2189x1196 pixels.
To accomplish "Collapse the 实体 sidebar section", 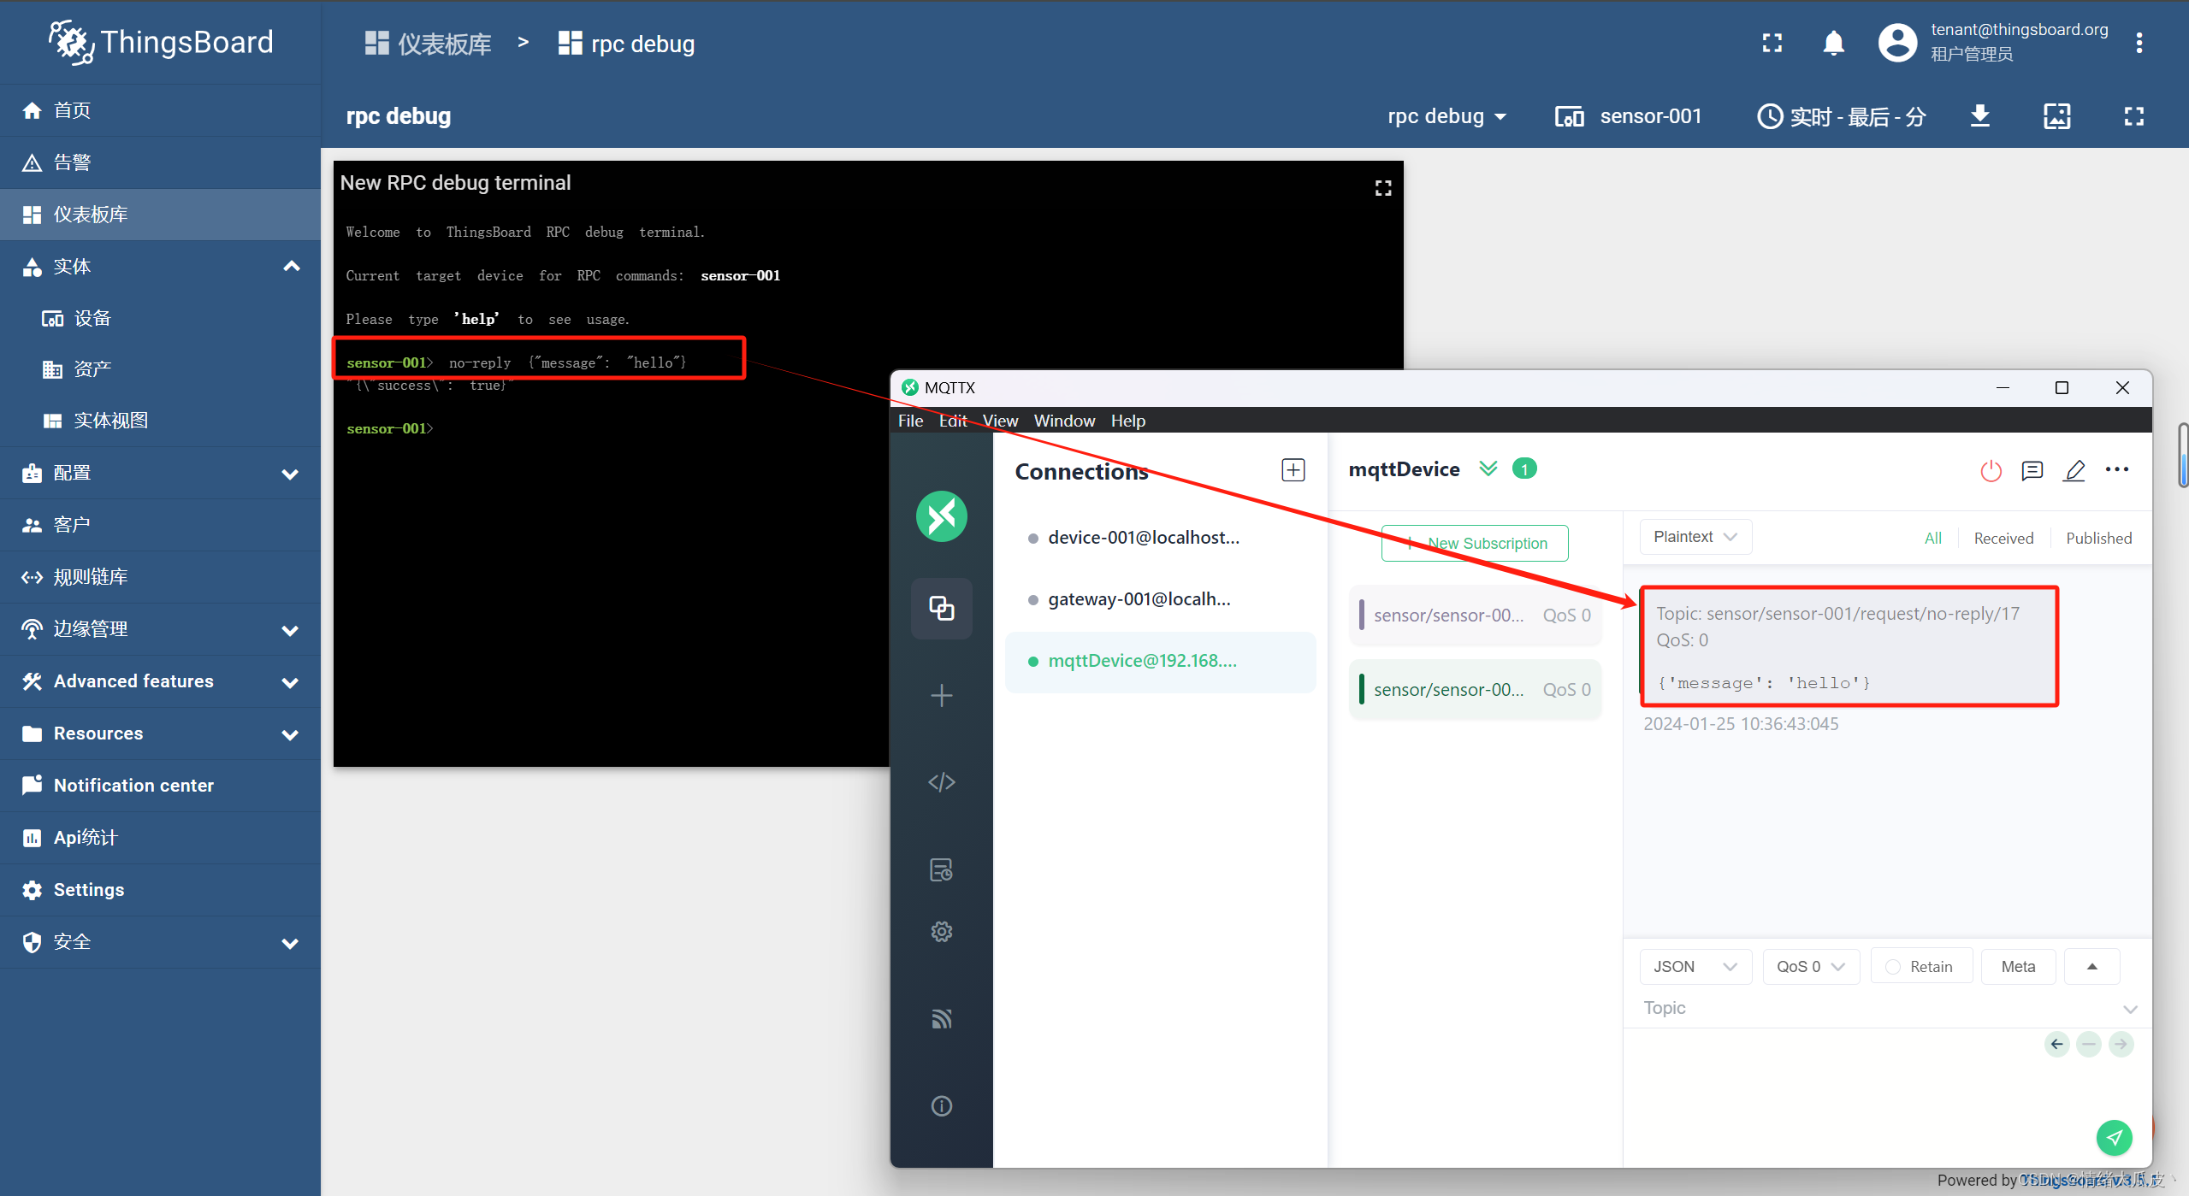I will (x=291, y=266).
